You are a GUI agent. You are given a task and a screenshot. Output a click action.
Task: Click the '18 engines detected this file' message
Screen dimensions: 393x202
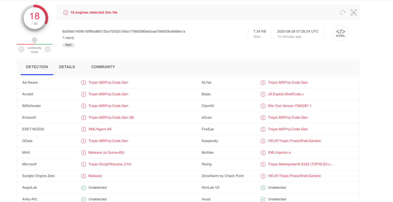94,12
